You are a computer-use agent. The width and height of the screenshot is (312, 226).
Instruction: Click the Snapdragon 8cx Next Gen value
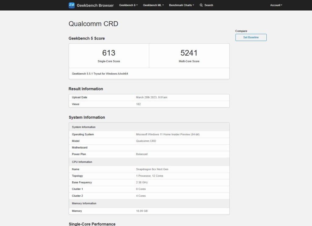click(x=152, y=169)
